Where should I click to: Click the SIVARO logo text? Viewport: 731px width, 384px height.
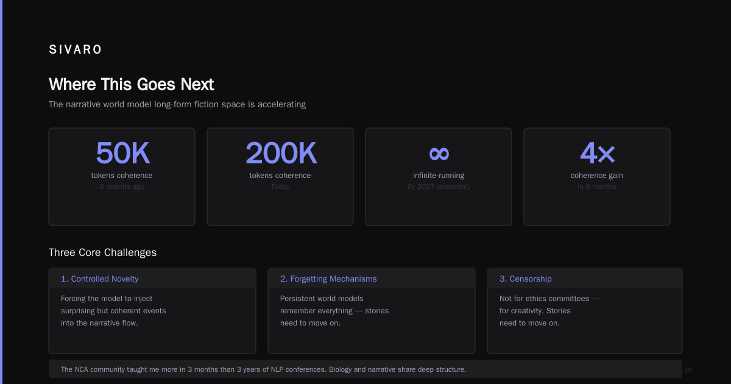pos(76,50)
